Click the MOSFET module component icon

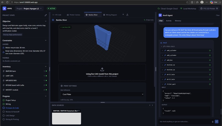[x=4, y=90]
